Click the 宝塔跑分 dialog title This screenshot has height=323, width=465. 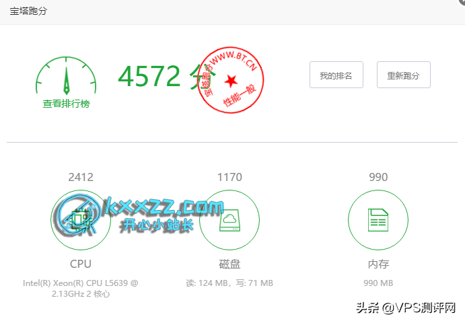click(28, 11)
